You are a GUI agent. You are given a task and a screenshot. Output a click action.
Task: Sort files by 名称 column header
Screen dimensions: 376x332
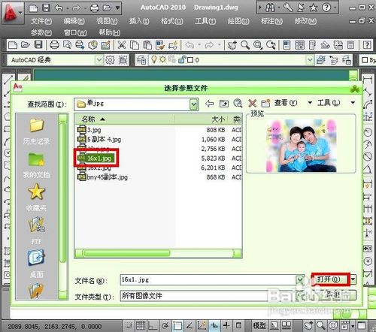tap(124, 119)
